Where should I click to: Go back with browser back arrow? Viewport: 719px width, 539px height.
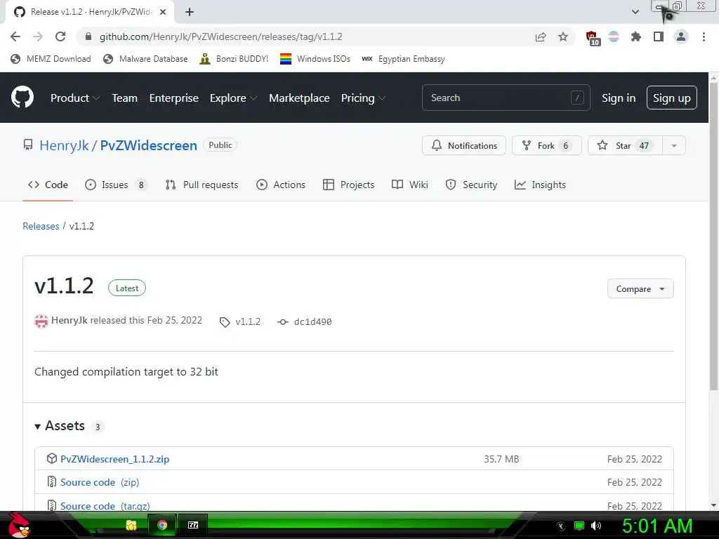[15, 36]
